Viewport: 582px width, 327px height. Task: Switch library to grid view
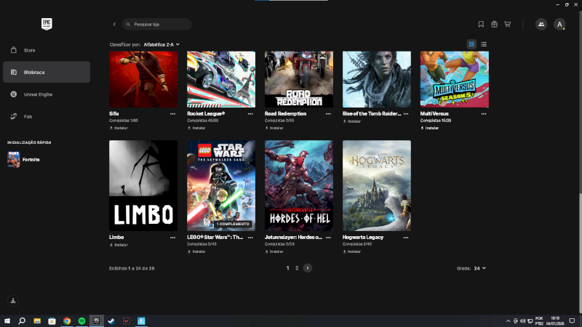pyautogui.click(x=471, y=44)
